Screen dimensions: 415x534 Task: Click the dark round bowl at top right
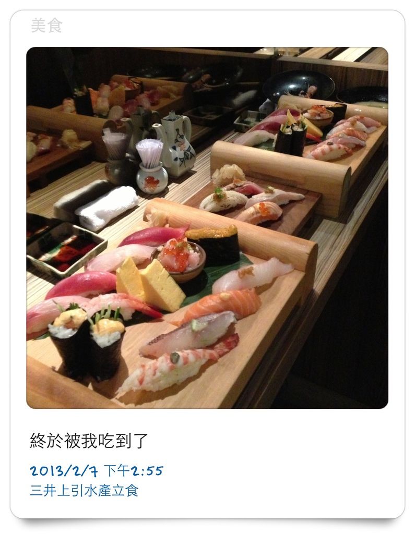pyautogui.click(x=299, y=86)
